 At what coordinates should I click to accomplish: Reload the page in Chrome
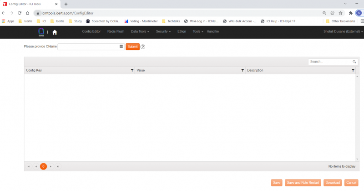point(20,13)
